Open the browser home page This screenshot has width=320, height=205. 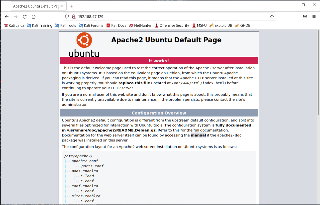(34, 16)
